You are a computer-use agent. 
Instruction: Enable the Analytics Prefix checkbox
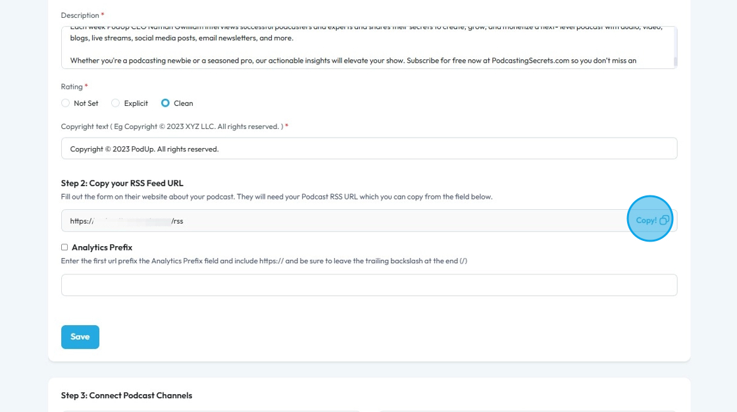[64, 247]
